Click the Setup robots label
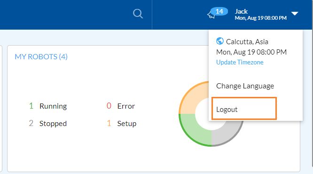Viewport: 313px width, 174px height. point(127,124)
